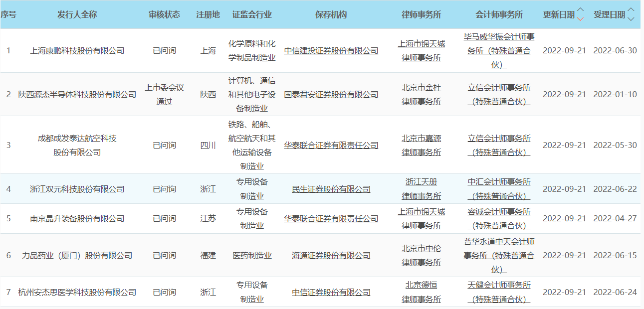Image resolution: width=644 pixels, height=309 pixels.
Task: Click 已问询 status in 上海康鹏 row
Action: (164, 51)
